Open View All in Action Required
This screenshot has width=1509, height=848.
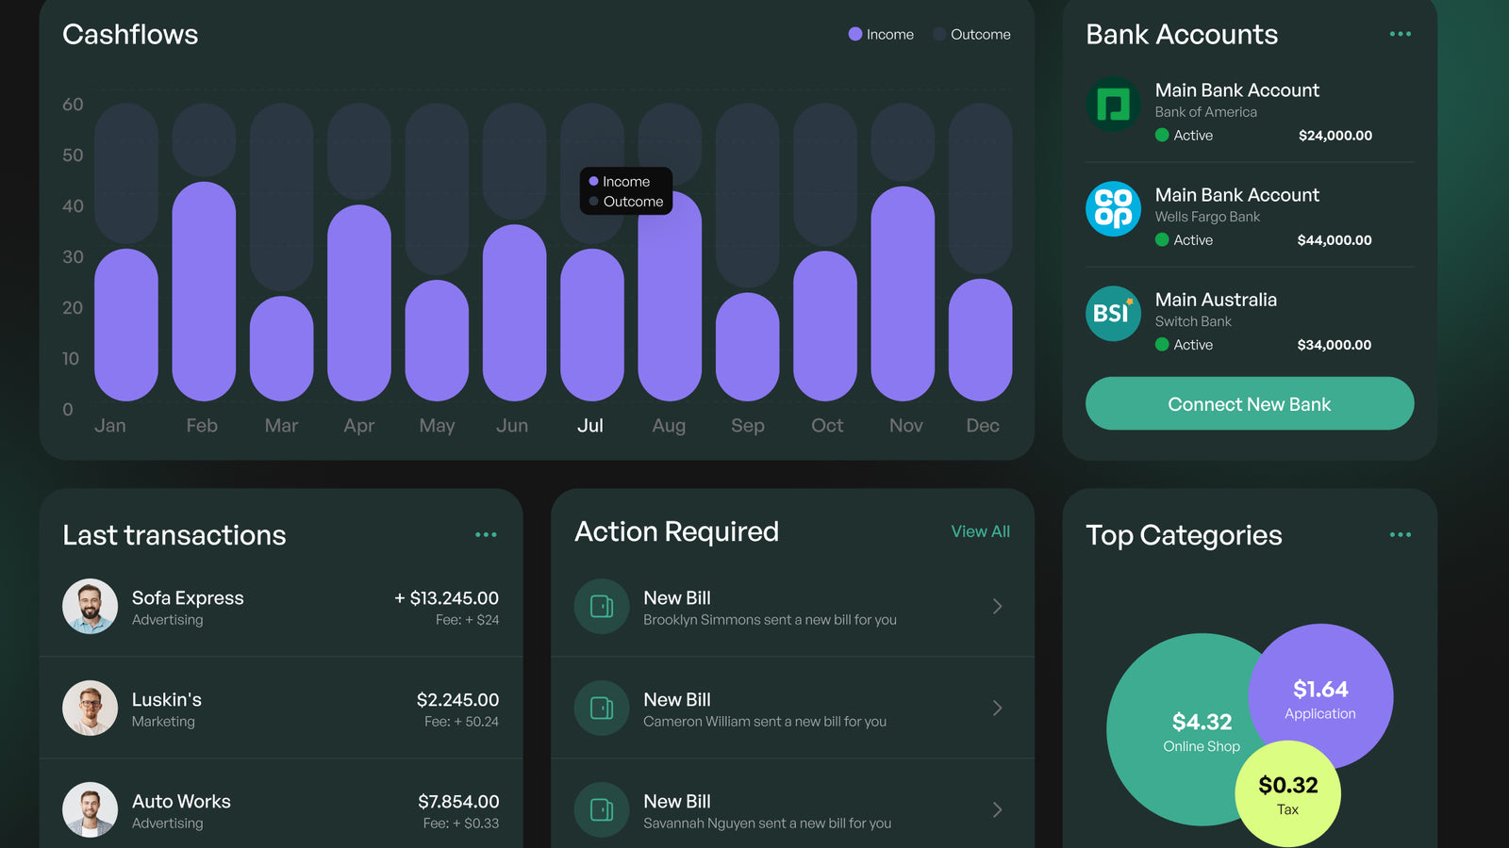tap(980, 532)
